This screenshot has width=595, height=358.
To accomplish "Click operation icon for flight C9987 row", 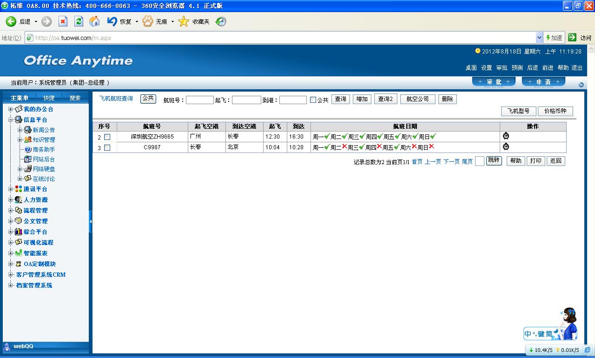I will pos(506,147).
